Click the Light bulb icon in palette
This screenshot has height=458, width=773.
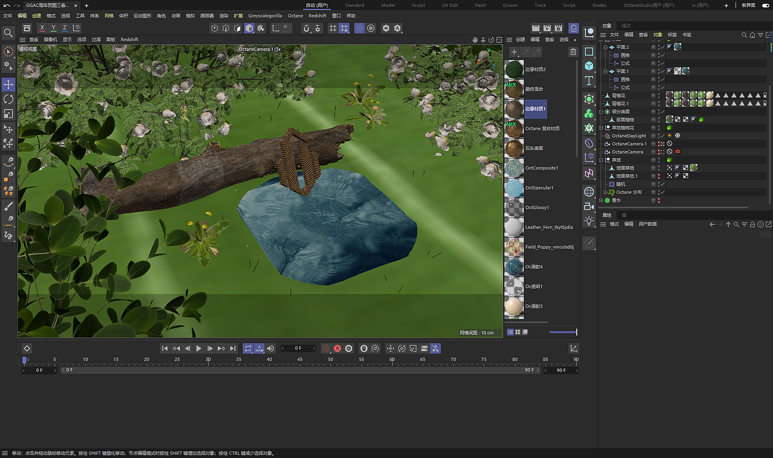click(x=589, y=222)
